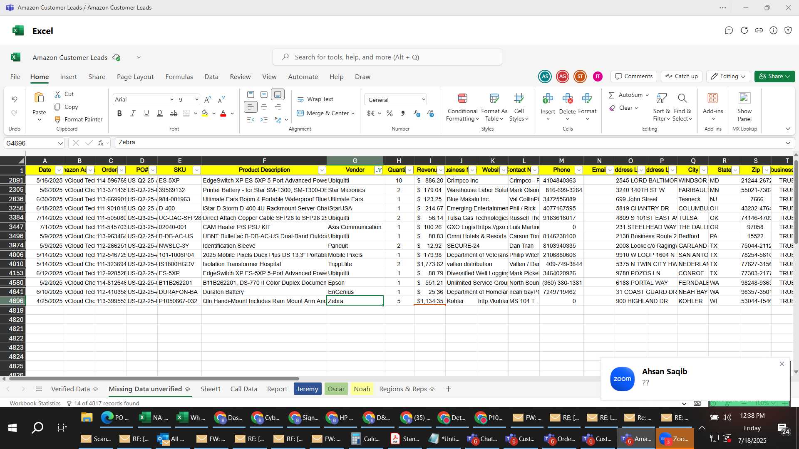The height and width of the screenshot is (449, 799).
Task: Apply the yellow fill color bucket
Action: (204, 113)
